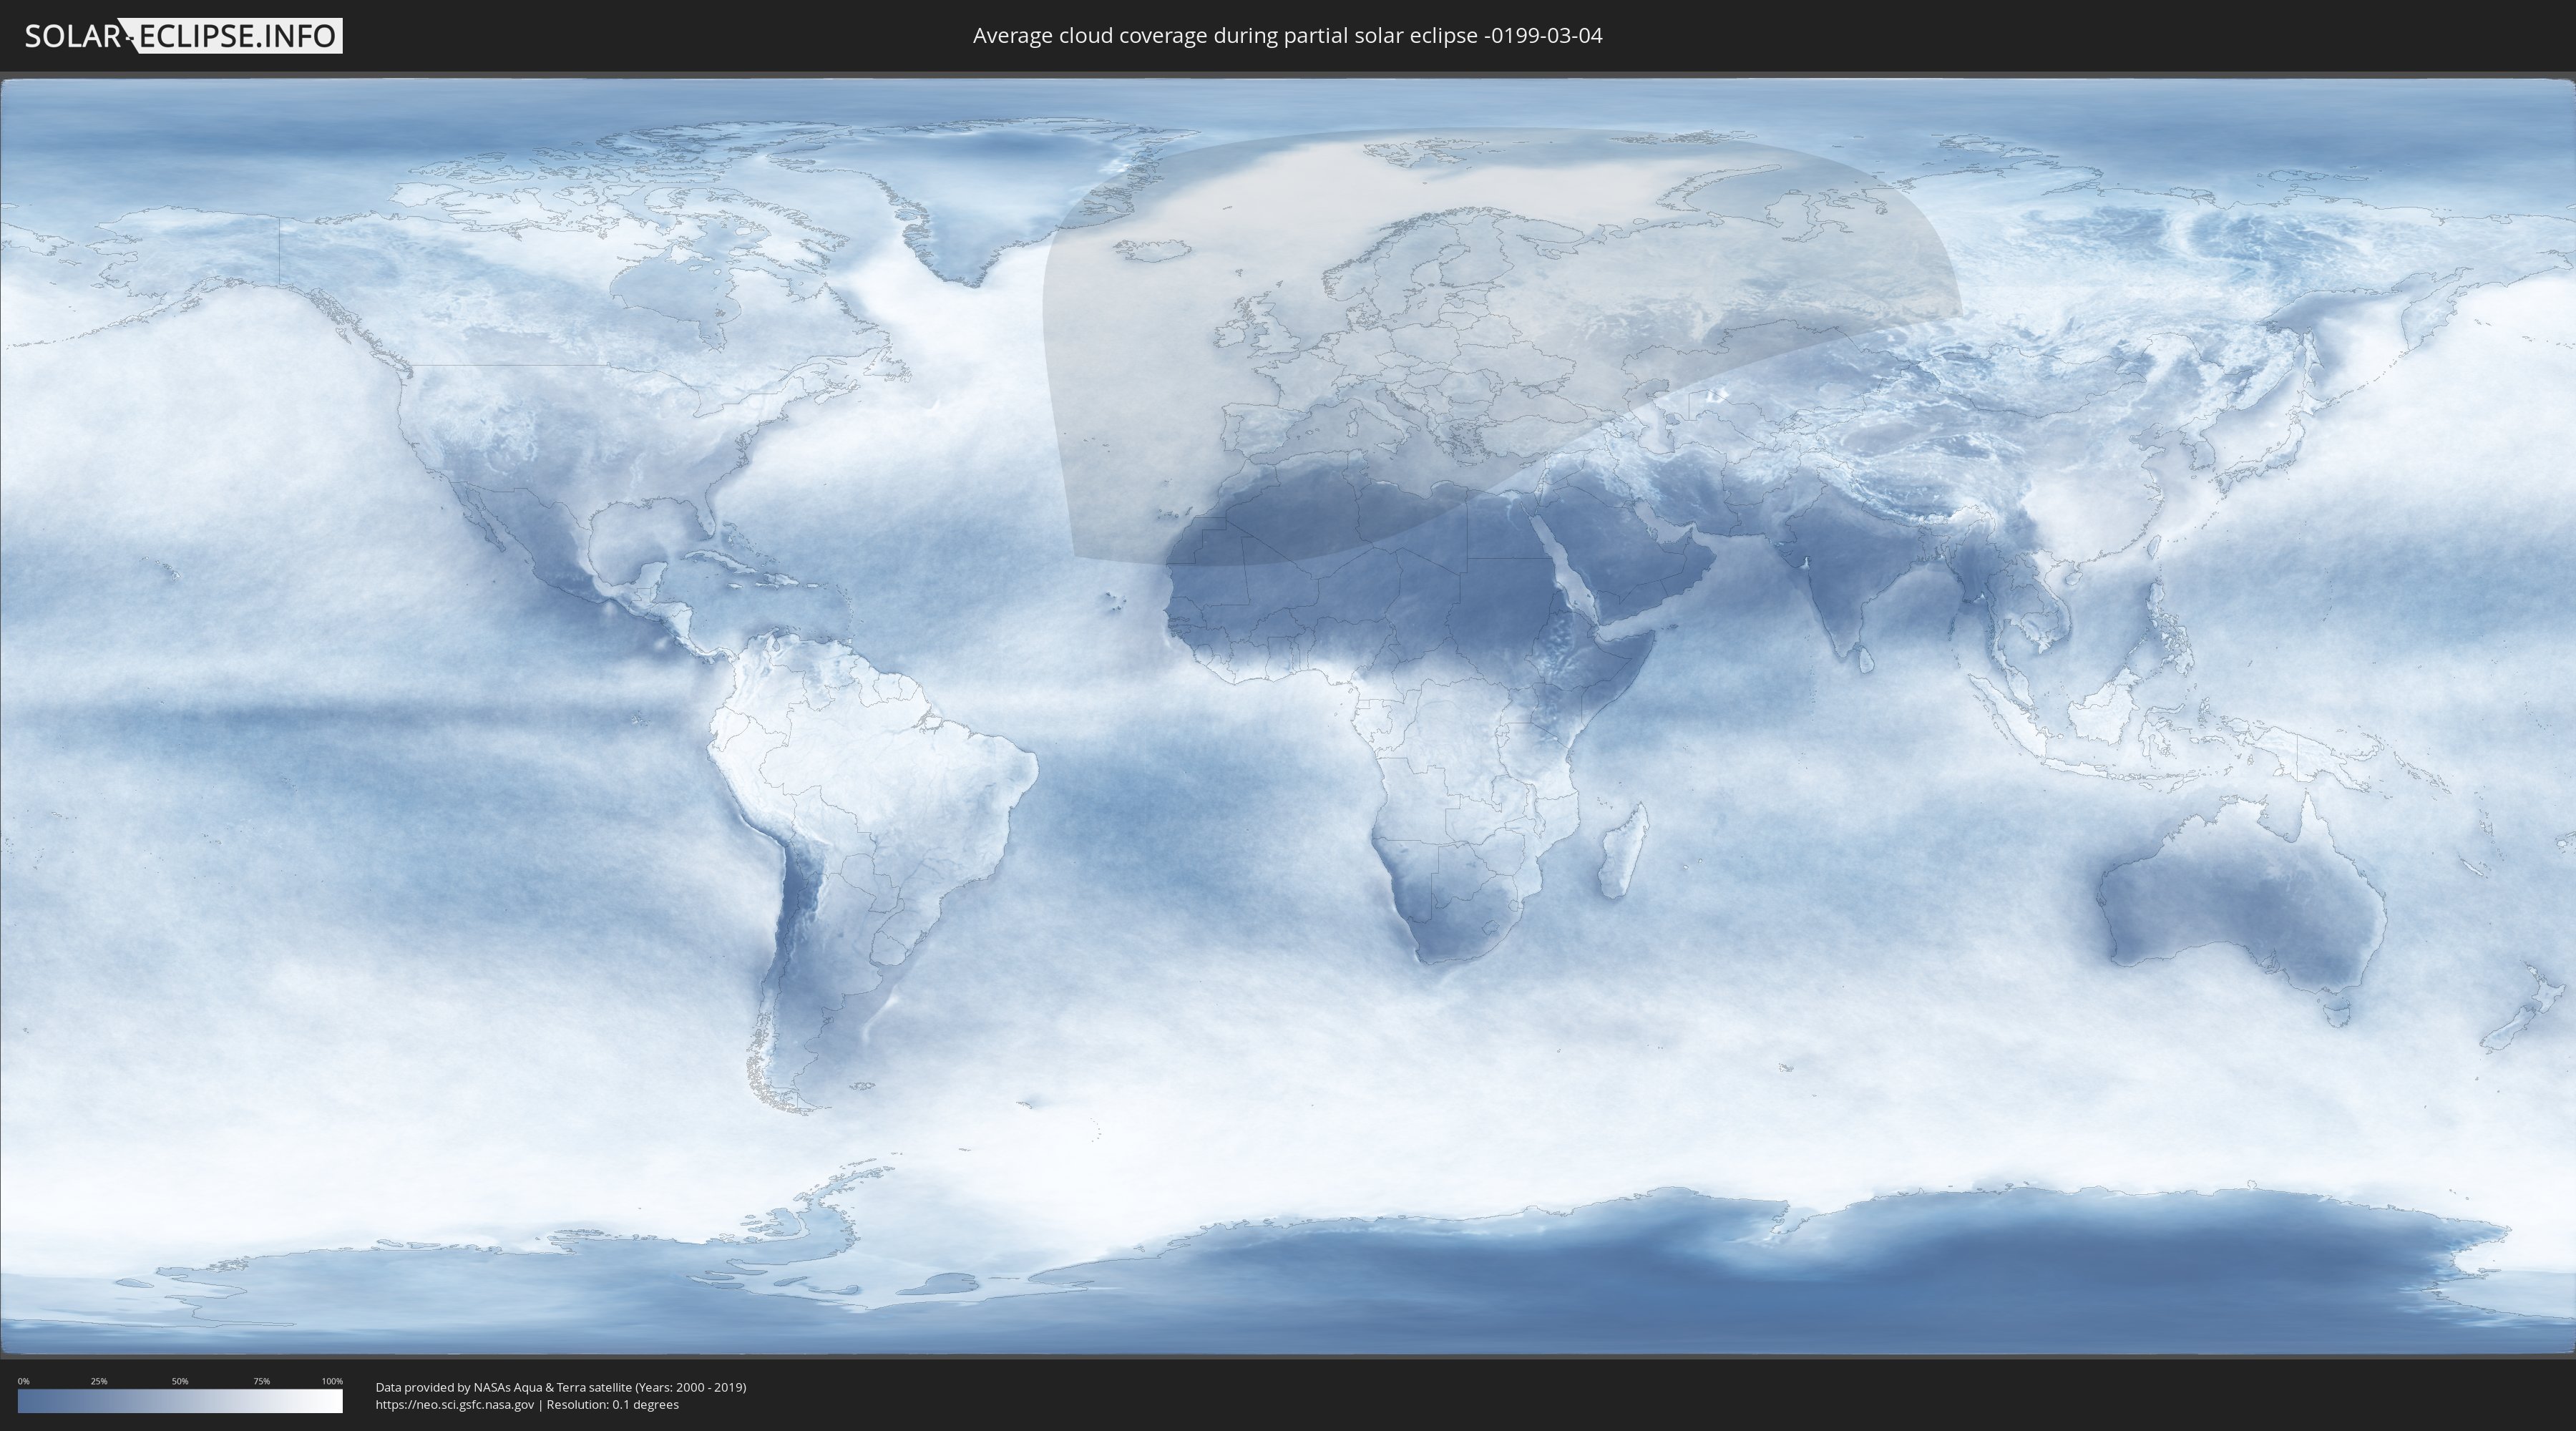Click the '50%' legend label
Screen dimensions: 2576x1431
tap(180, 1381)
